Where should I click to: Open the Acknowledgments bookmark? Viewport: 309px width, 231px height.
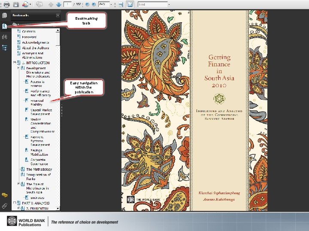[36, 42]
